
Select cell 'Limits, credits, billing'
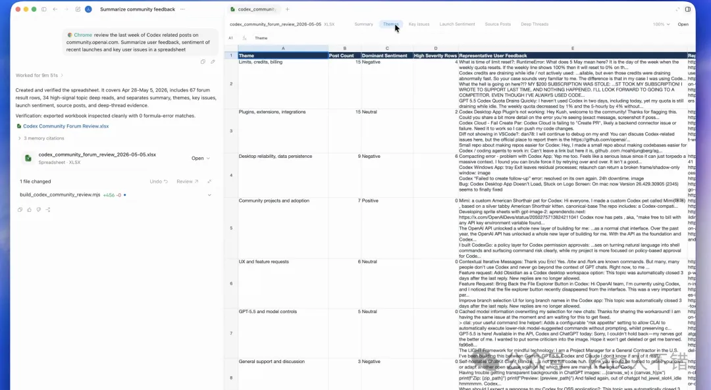click(x=283, y=84)
